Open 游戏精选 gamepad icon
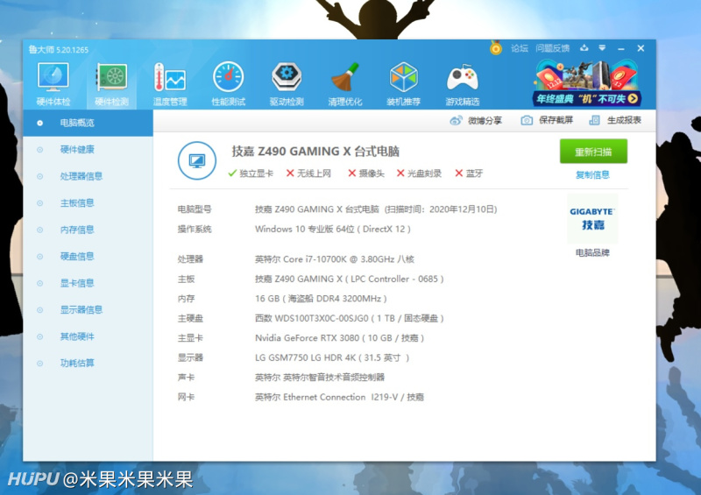Screen dimensions: 701x495 pos(463,83)
